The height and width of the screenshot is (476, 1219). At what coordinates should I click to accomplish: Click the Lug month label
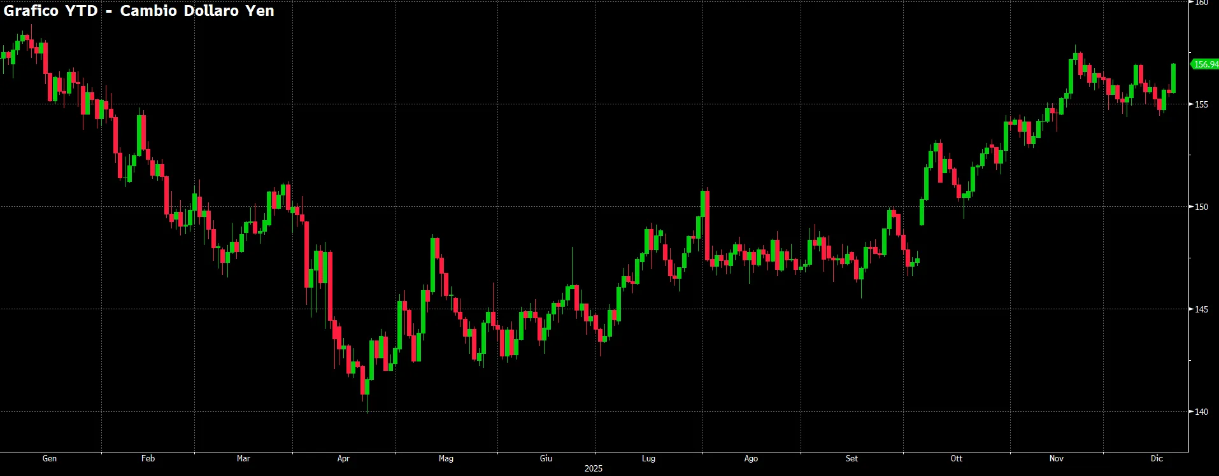(x=648, y=458)
